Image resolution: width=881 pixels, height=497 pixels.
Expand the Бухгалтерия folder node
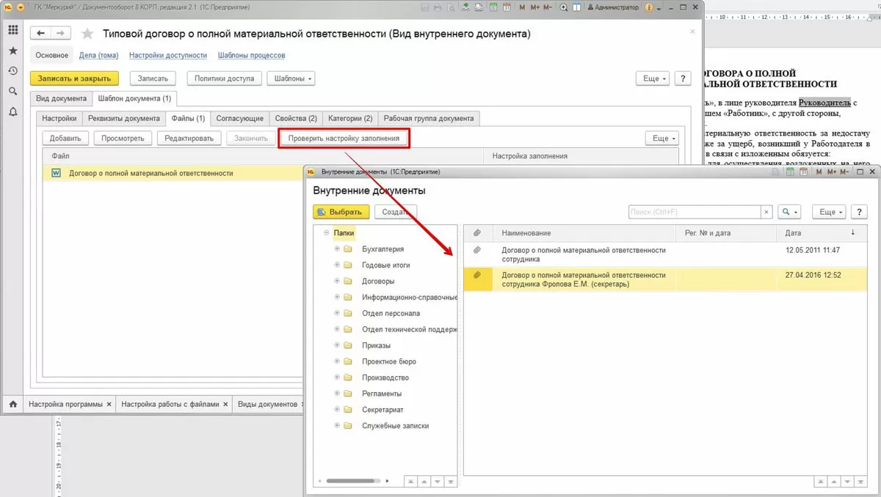pyautogui.click(x=337, y=249)
